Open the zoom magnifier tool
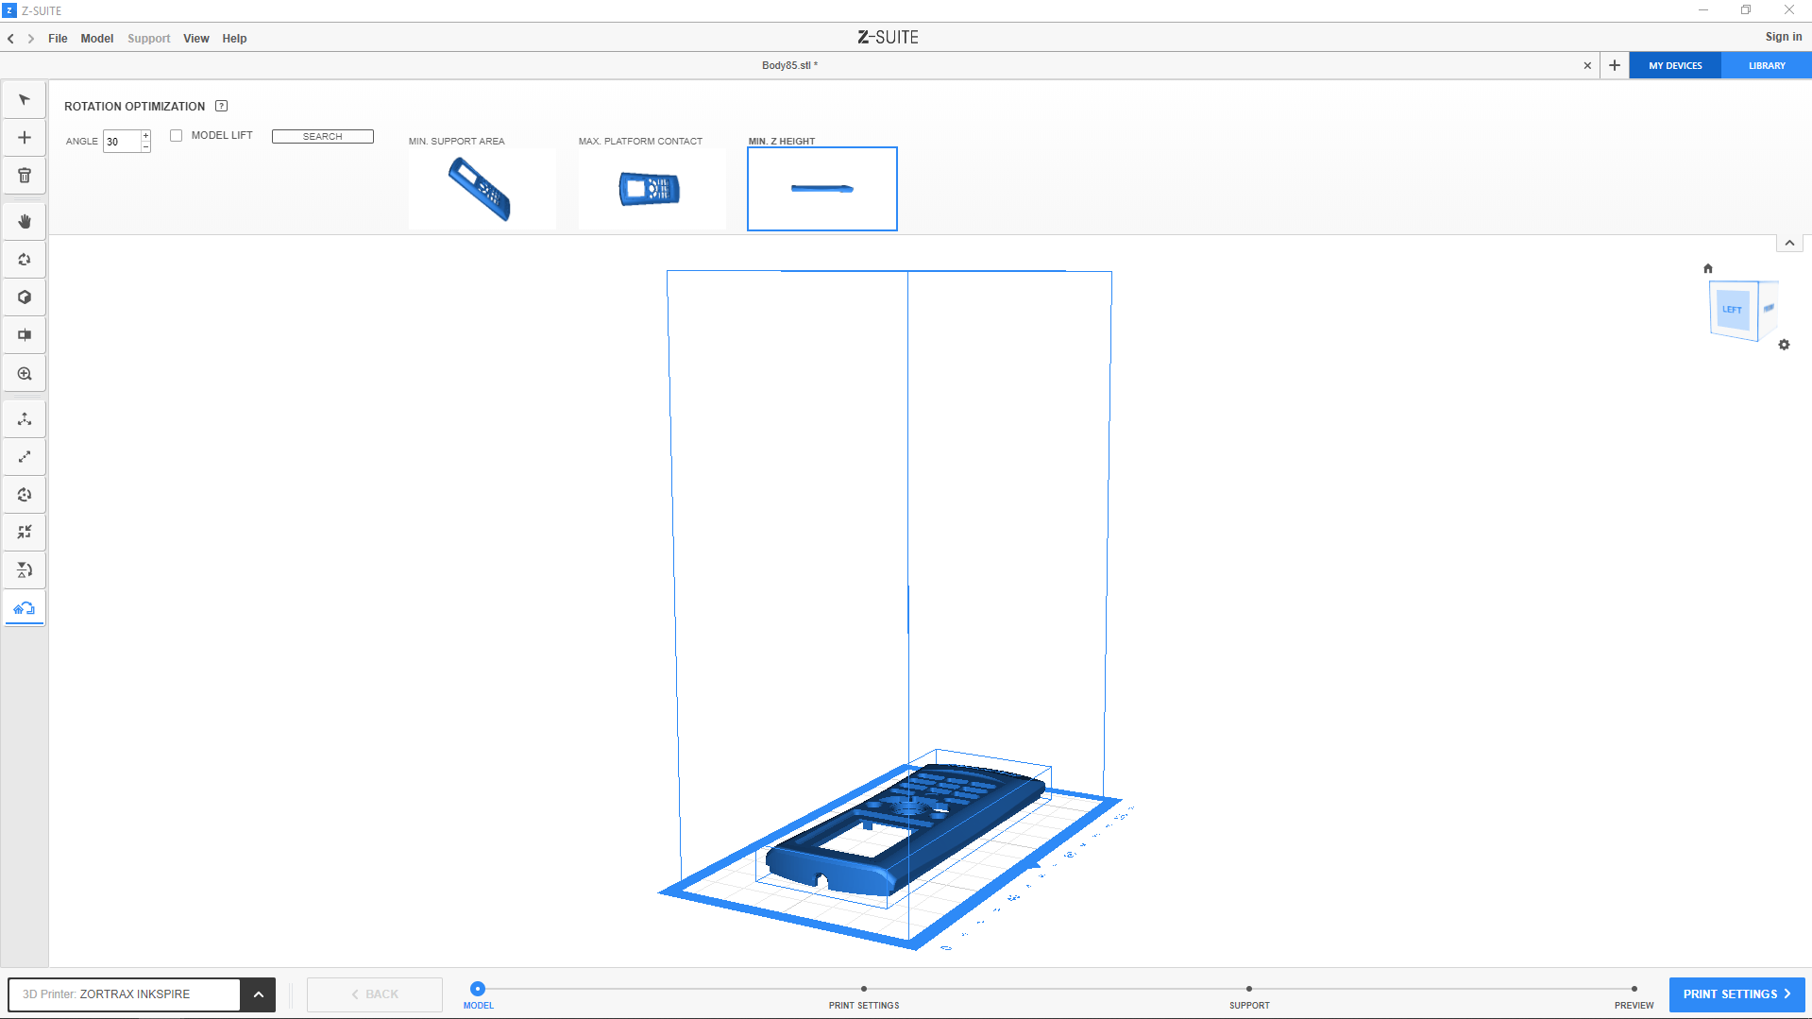 click(x=25, y=374)
